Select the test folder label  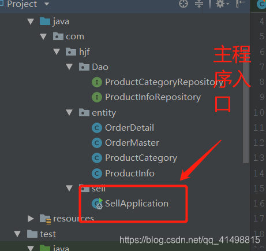(x=48, y=234)
